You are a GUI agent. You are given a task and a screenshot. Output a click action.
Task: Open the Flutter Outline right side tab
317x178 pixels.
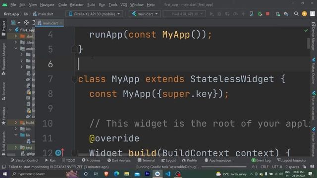click(x=314, y=71)
